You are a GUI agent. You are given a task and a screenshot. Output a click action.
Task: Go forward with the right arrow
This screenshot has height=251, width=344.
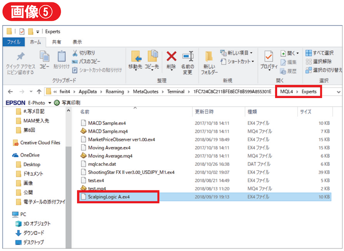[22, 92]
